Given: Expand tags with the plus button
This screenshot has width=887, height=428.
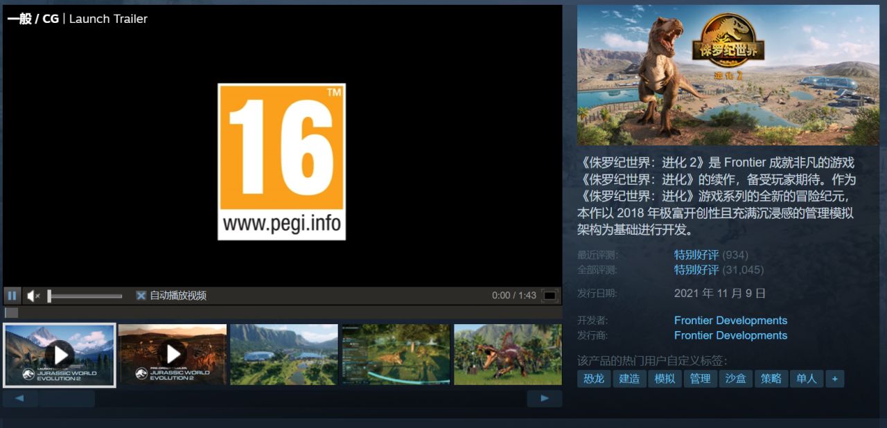Looking at the screenshot, I should [834, 378].
